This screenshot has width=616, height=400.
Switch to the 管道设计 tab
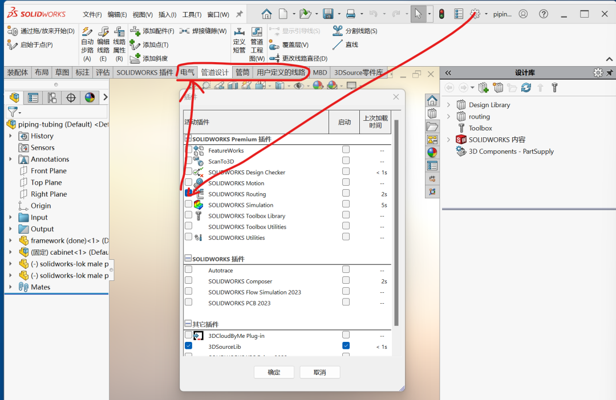(214, 72)
